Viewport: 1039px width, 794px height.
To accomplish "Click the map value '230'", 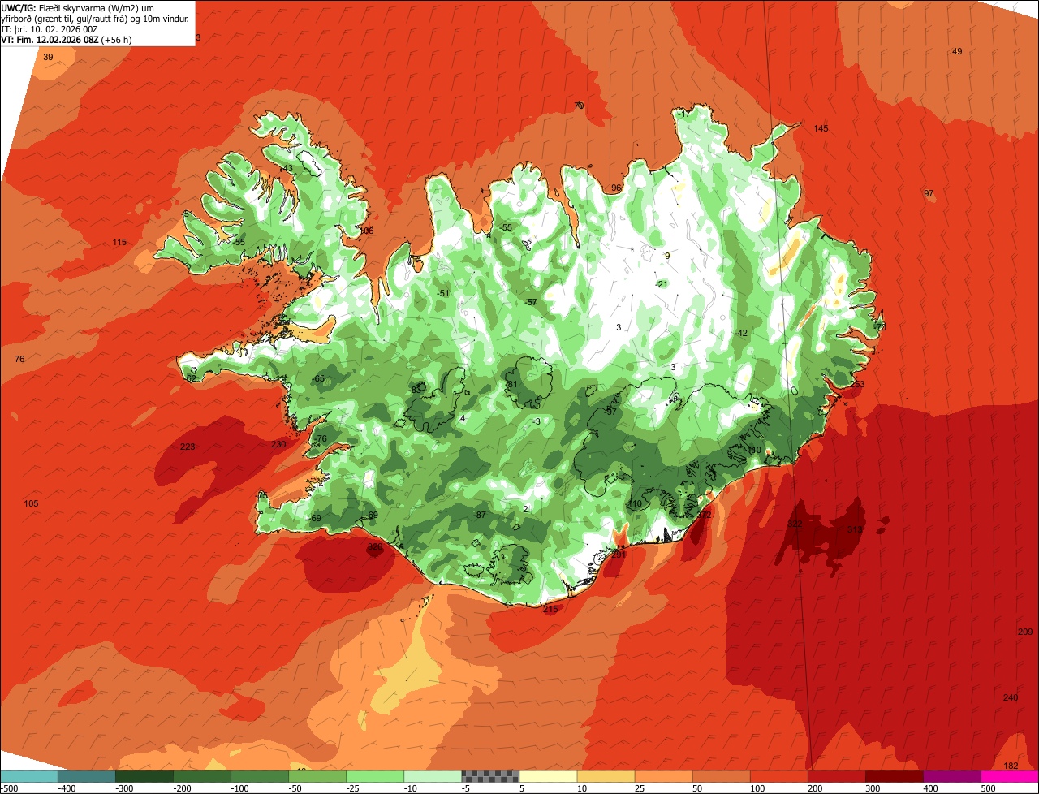I will [278, 444].
